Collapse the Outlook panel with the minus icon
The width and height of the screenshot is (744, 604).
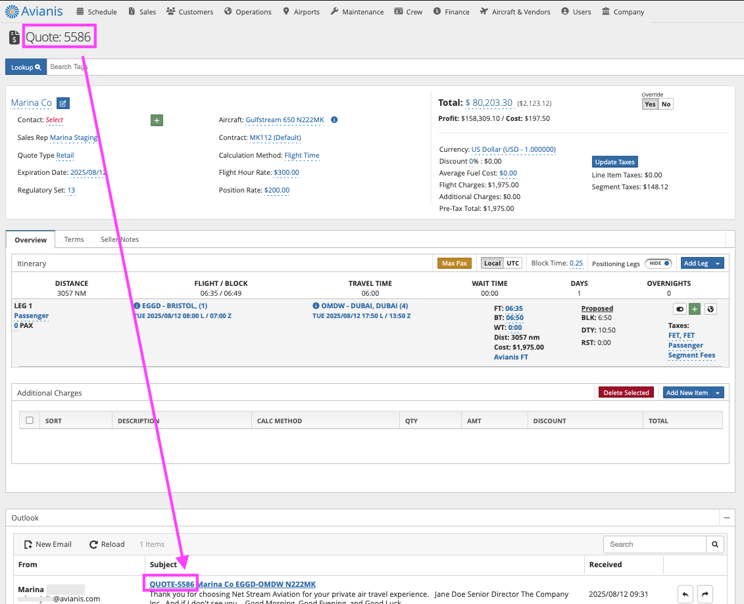click(x=726, y=518)
